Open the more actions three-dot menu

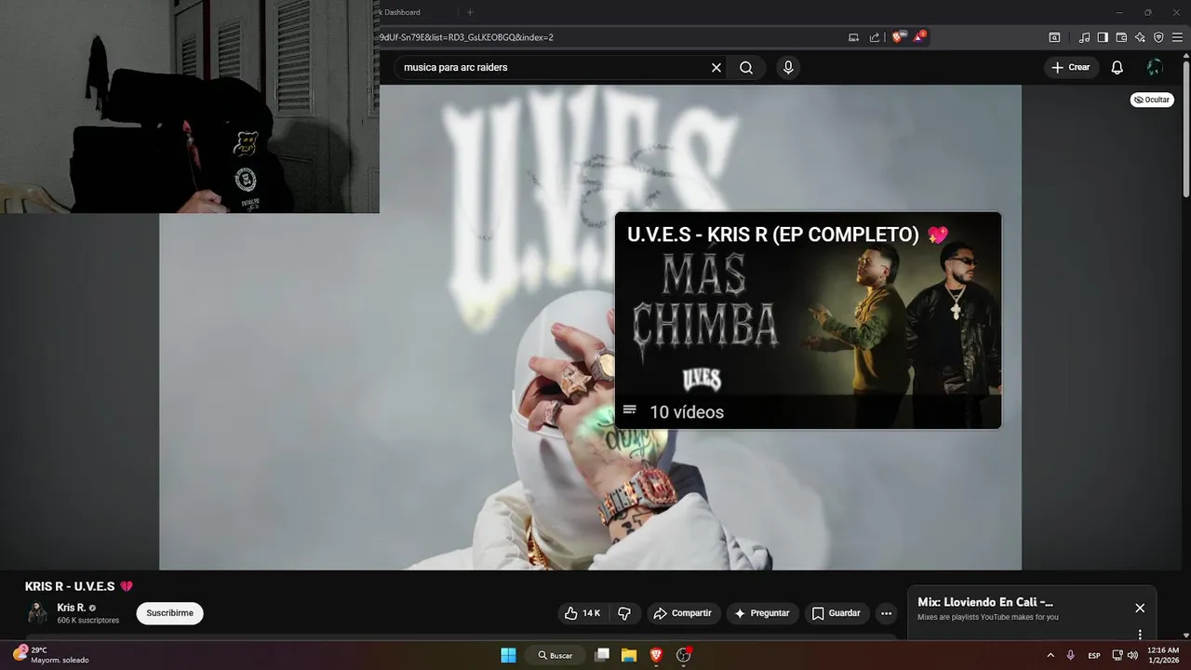[x=886, y=613]
